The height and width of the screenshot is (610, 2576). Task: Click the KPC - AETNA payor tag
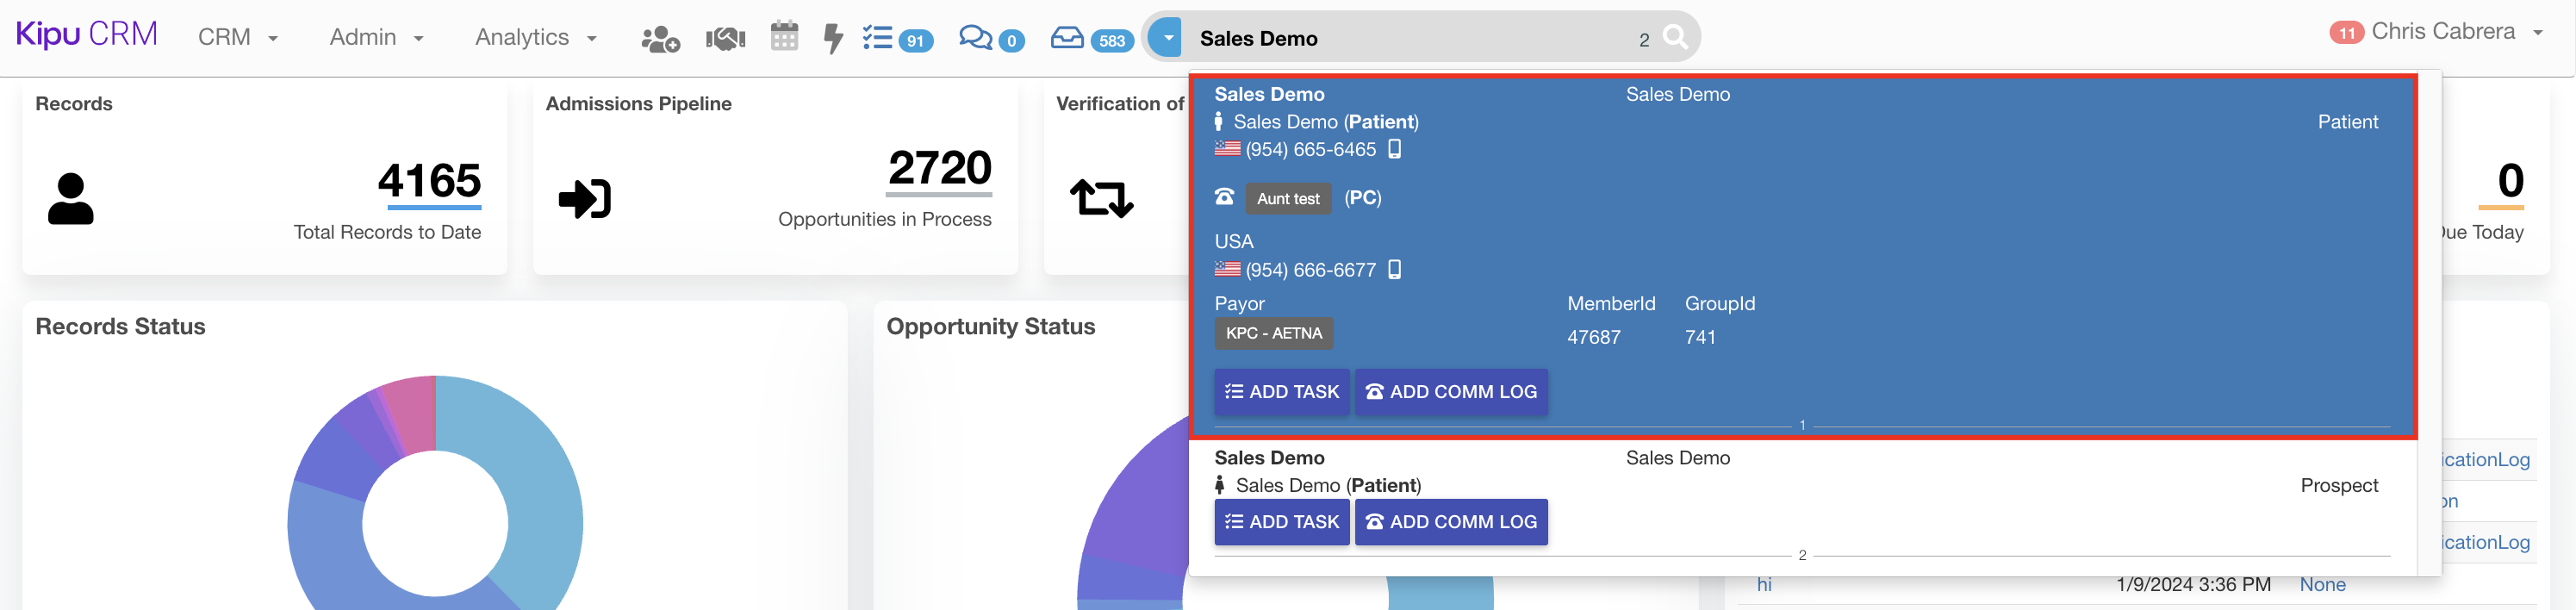[1273, 333]
